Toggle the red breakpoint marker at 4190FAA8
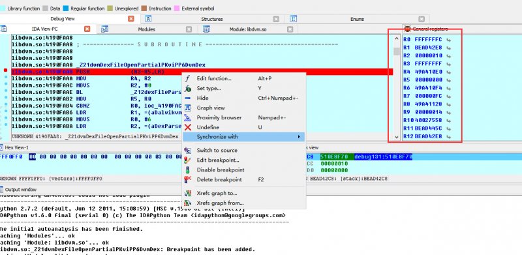The image size is (522, 255). point(5,70)
